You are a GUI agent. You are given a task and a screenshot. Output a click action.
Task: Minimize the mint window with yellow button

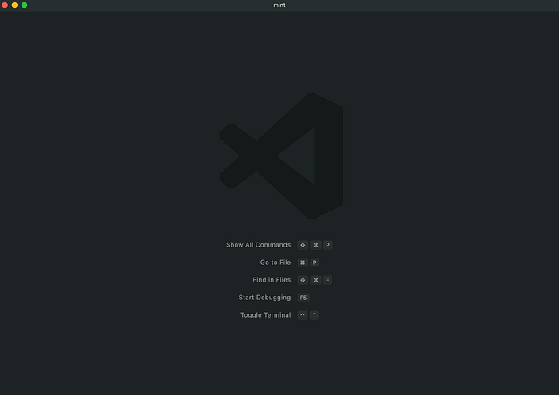14,5
